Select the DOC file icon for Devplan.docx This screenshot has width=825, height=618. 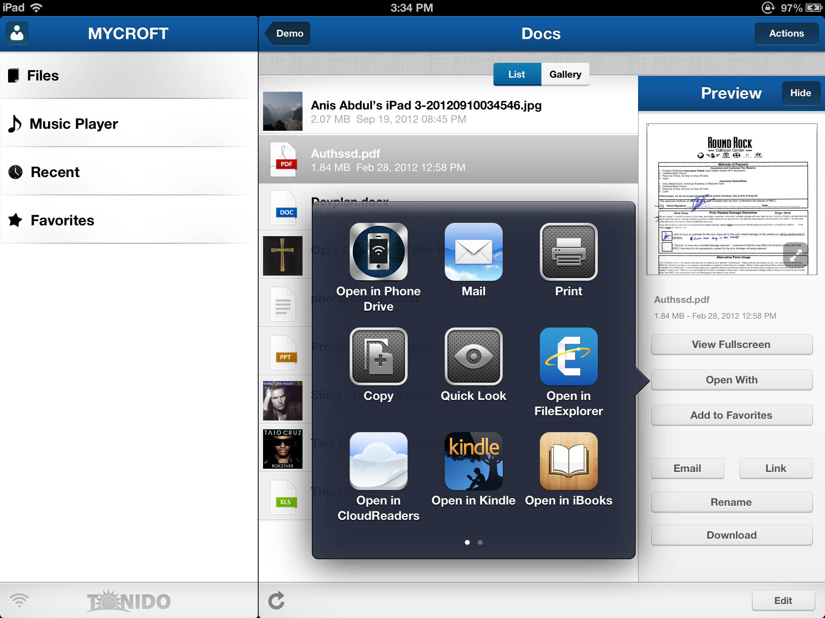(284, 208)
